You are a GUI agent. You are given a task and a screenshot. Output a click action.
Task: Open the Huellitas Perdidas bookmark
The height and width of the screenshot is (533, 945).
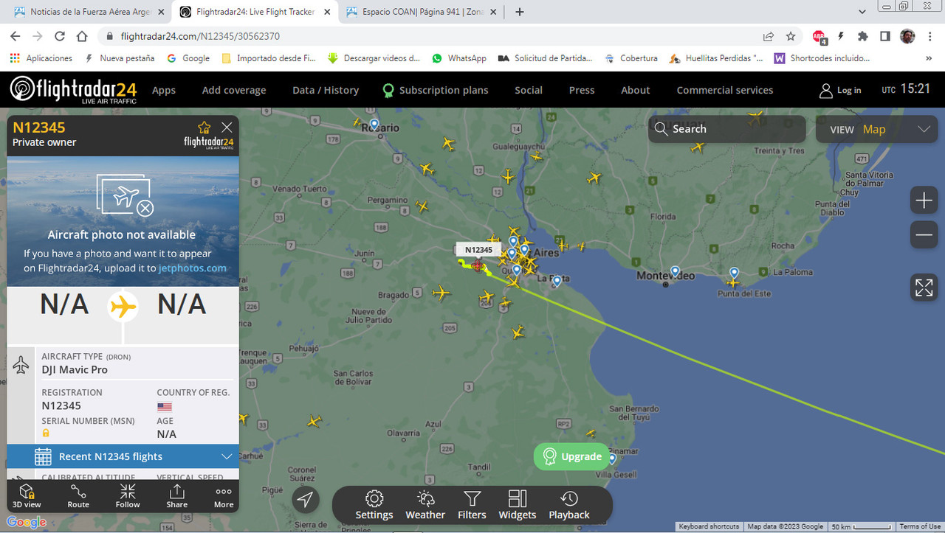coord(715,58)
